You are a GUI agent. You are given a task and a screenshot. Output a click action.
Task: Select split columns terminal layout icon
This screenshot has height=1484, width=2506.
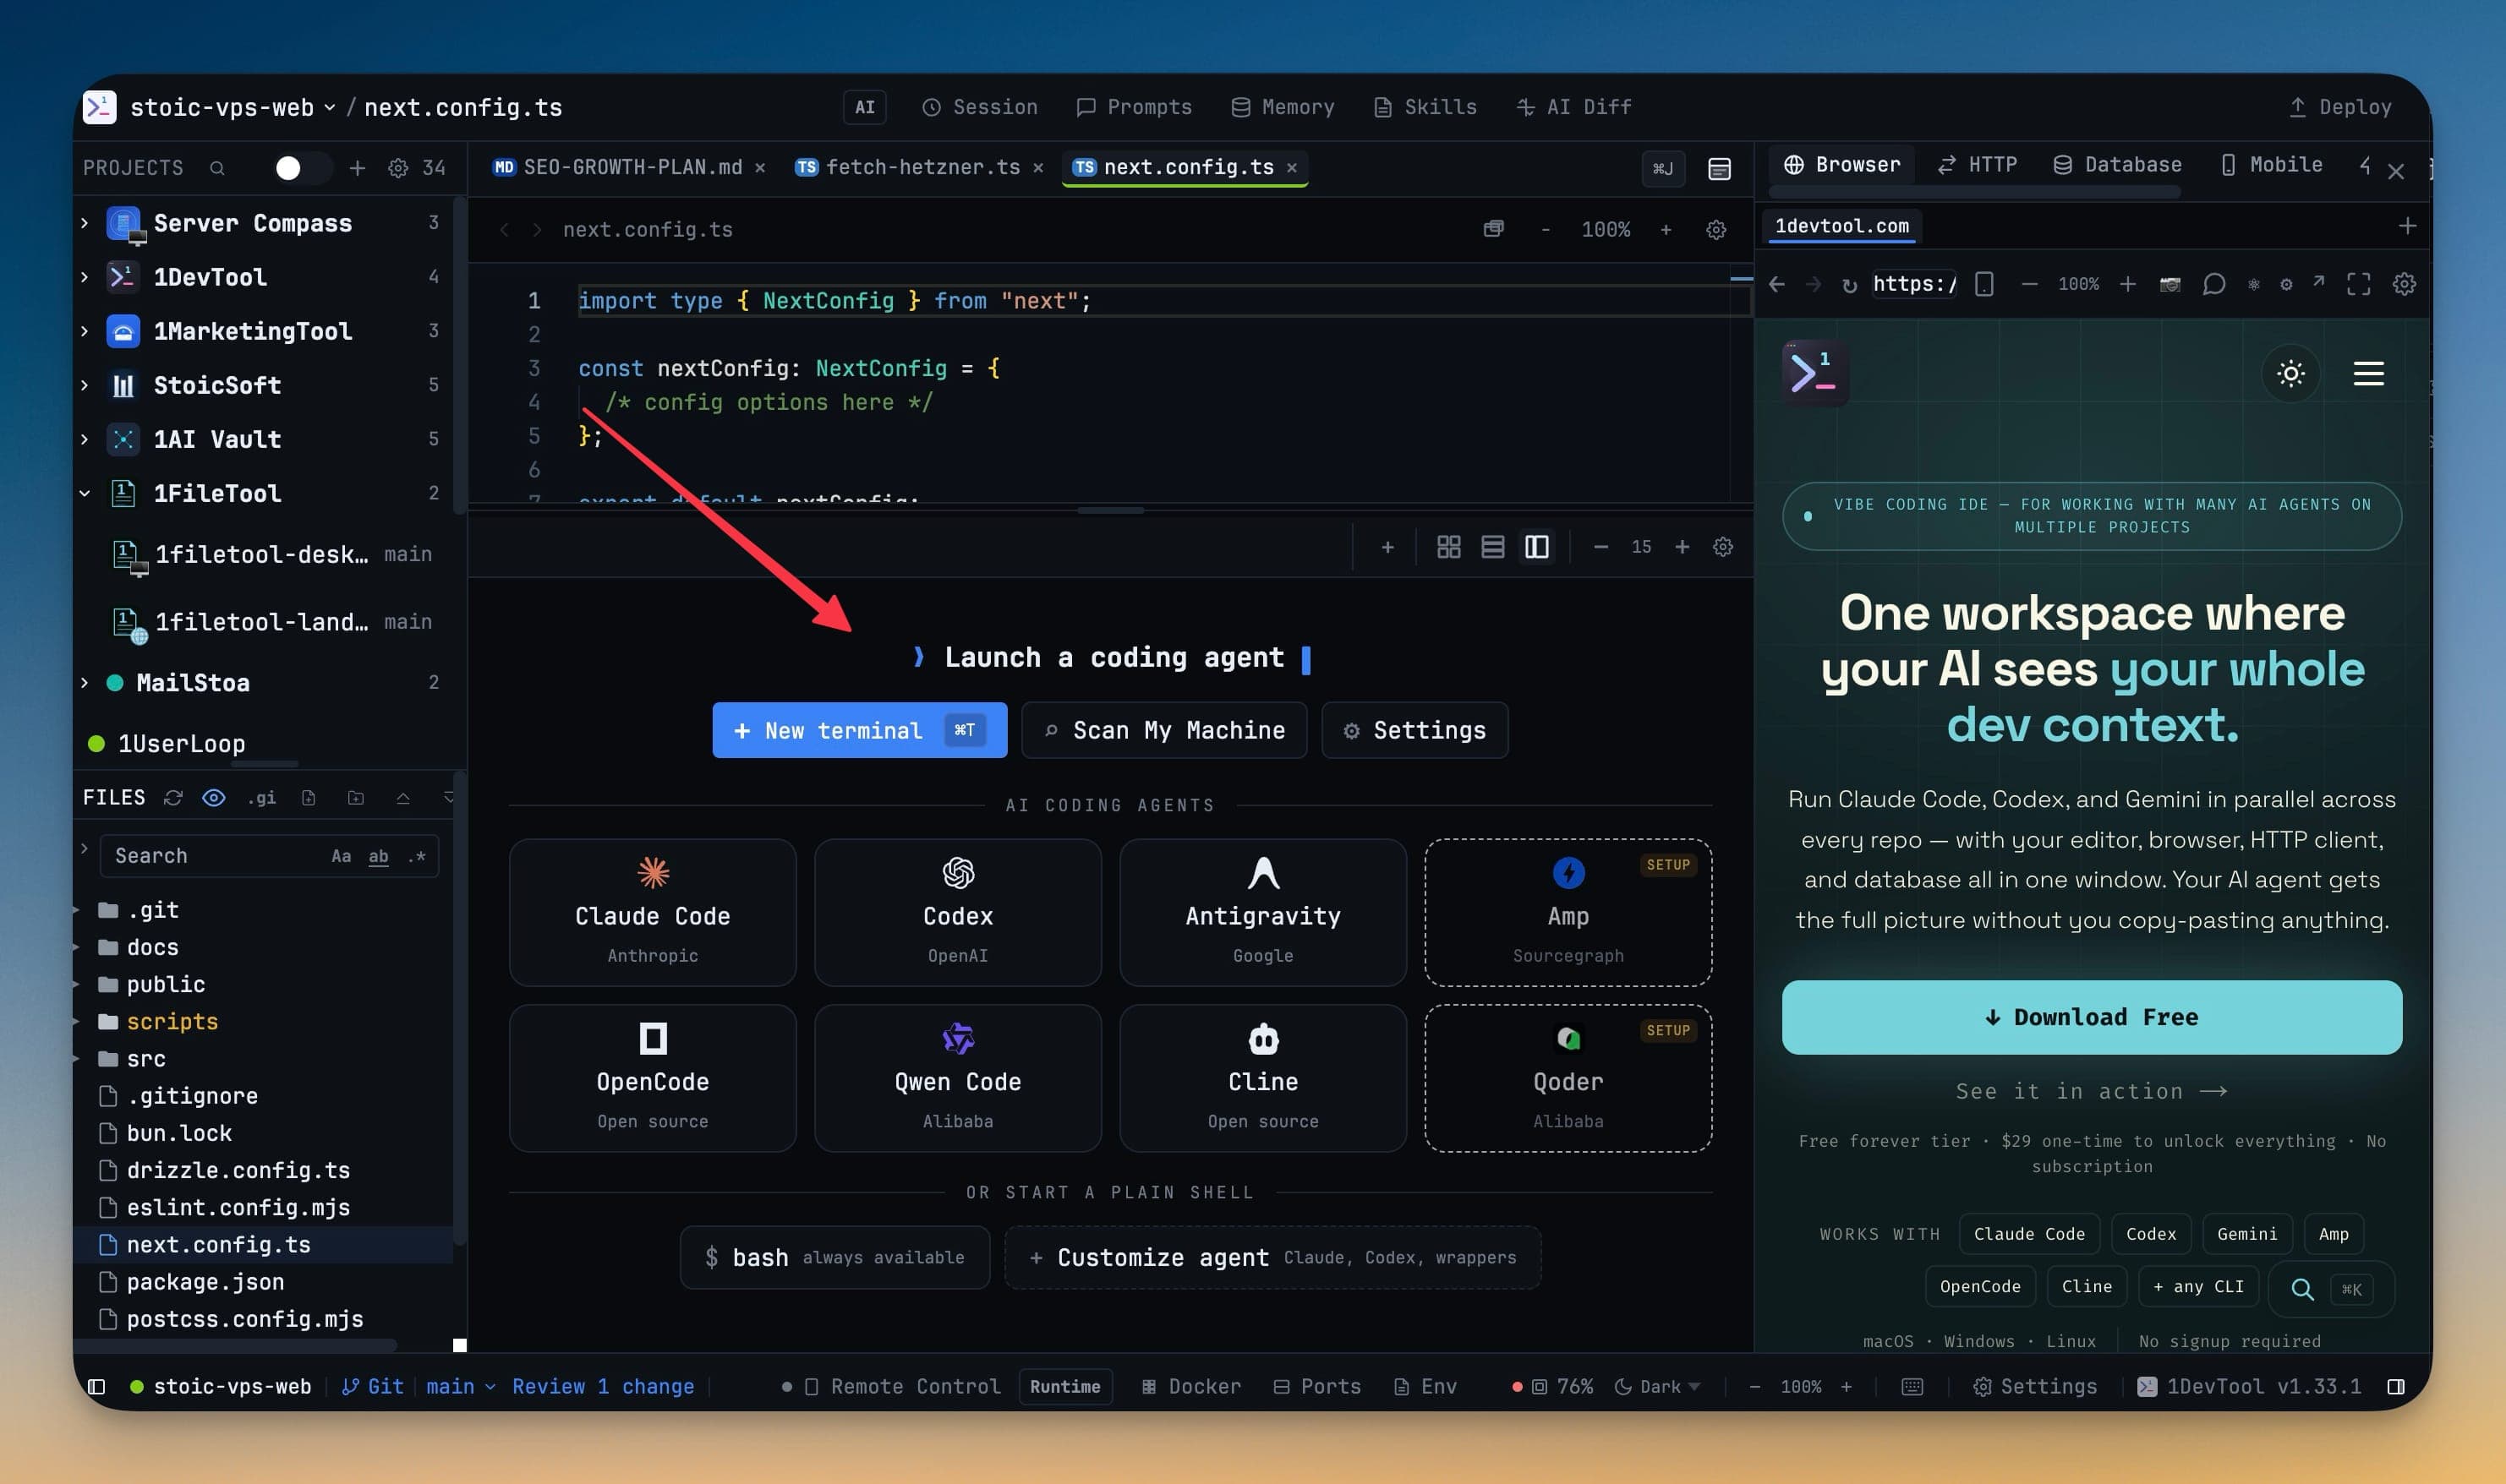(1536, 547)
